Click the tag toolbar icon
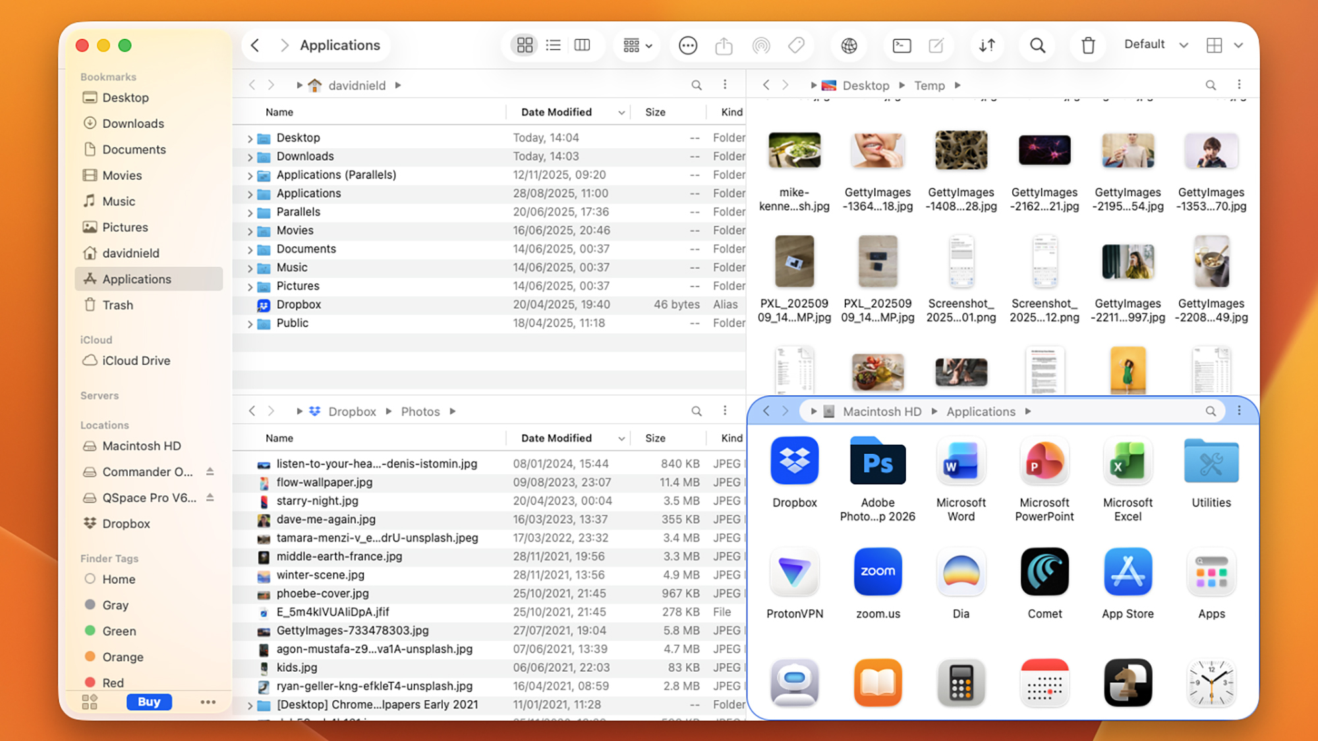 pyautogui.click(x=796, y=45)
